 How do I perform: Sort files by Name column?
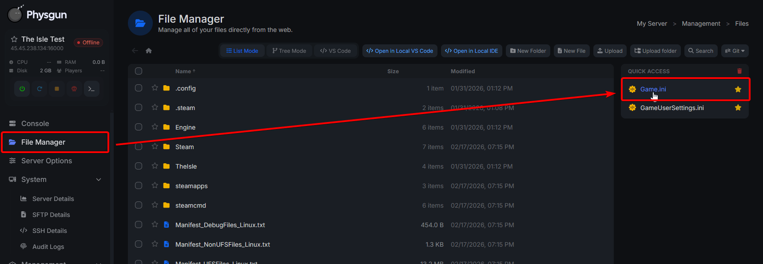pos(185,71)
